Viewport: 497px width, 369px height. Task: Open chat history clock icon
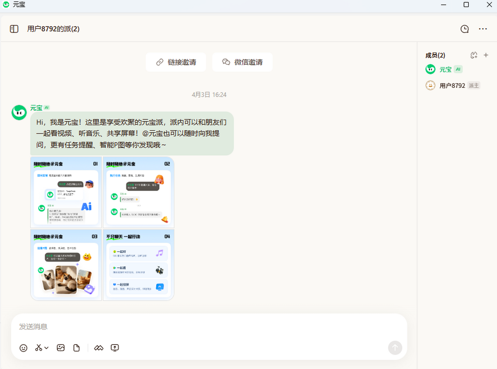coord(465,29)
